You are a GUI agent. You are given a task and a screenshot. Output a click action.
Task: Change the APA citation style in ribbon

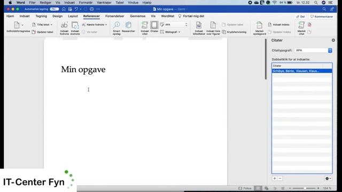point(174,25)
